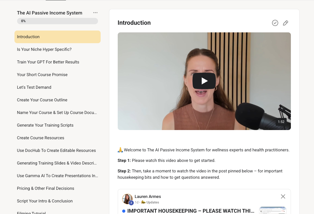This screenshot has width=314, height=214.
Task: Open the pinned post video thumbnail
Action: click(272, 210)
